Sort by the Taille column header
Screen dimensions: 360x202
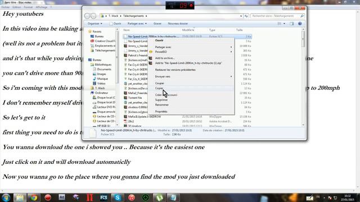click(239, 30)
